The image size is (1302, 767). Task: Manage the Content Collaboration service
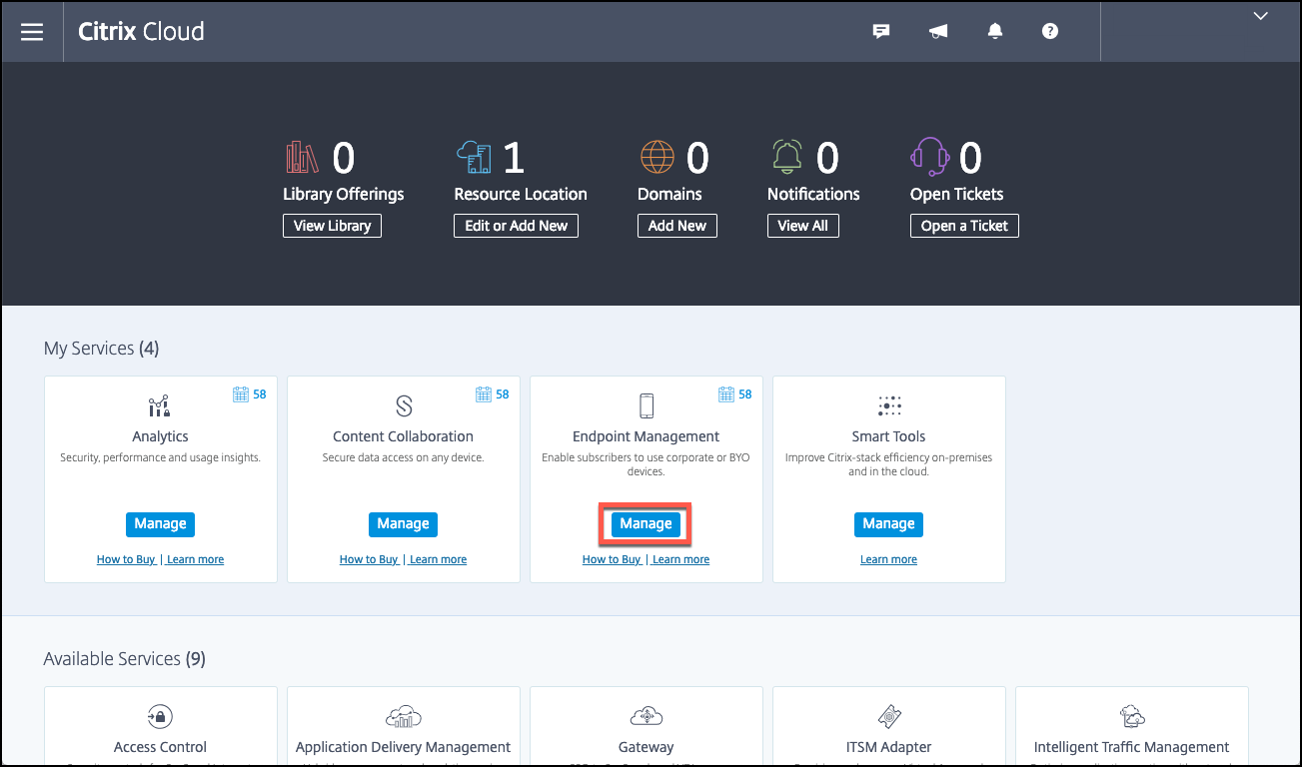coord(403,524)
